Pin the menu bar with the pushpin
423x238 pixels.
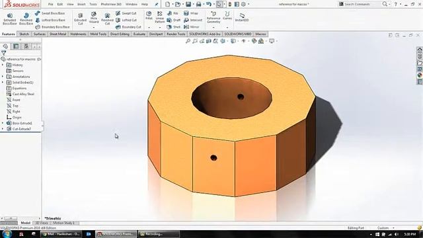click(x=156, y=5)
